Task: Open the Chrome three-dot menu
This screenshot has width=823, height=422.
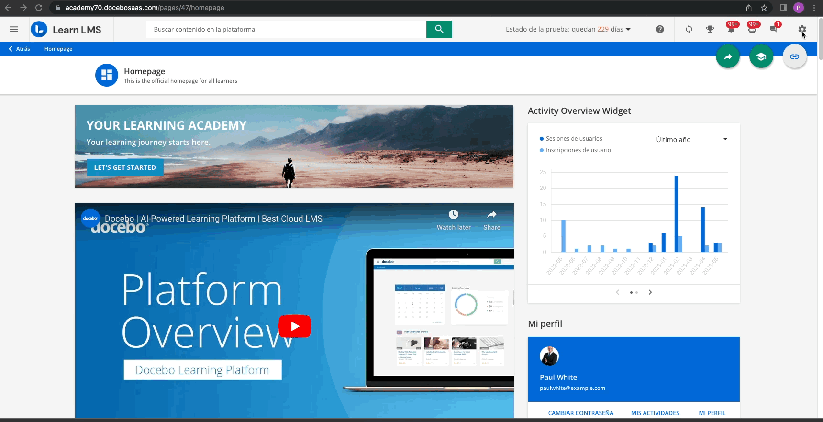Action: pos(814,8)
